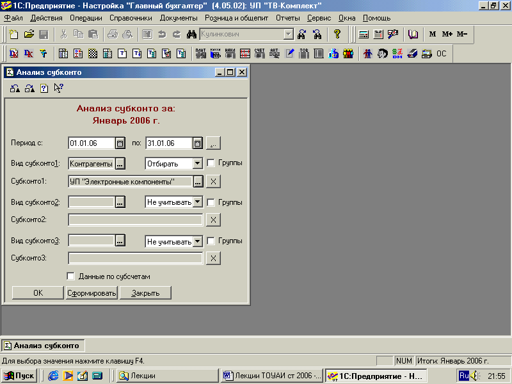Switch to Лекции ТОУАИ Word taskbar item
Viewport: 512px width, 384px height.
[272, 376]
